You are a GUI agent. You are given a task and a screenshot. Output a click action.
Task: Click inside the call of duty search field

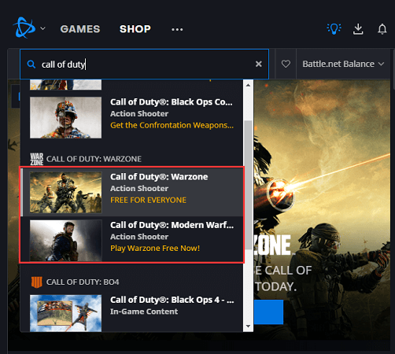click(x=144, y=64)
